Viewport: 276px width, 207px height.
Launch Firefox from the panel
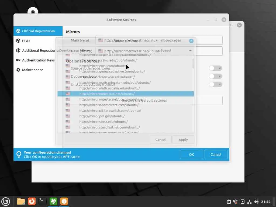coord(32,201)
